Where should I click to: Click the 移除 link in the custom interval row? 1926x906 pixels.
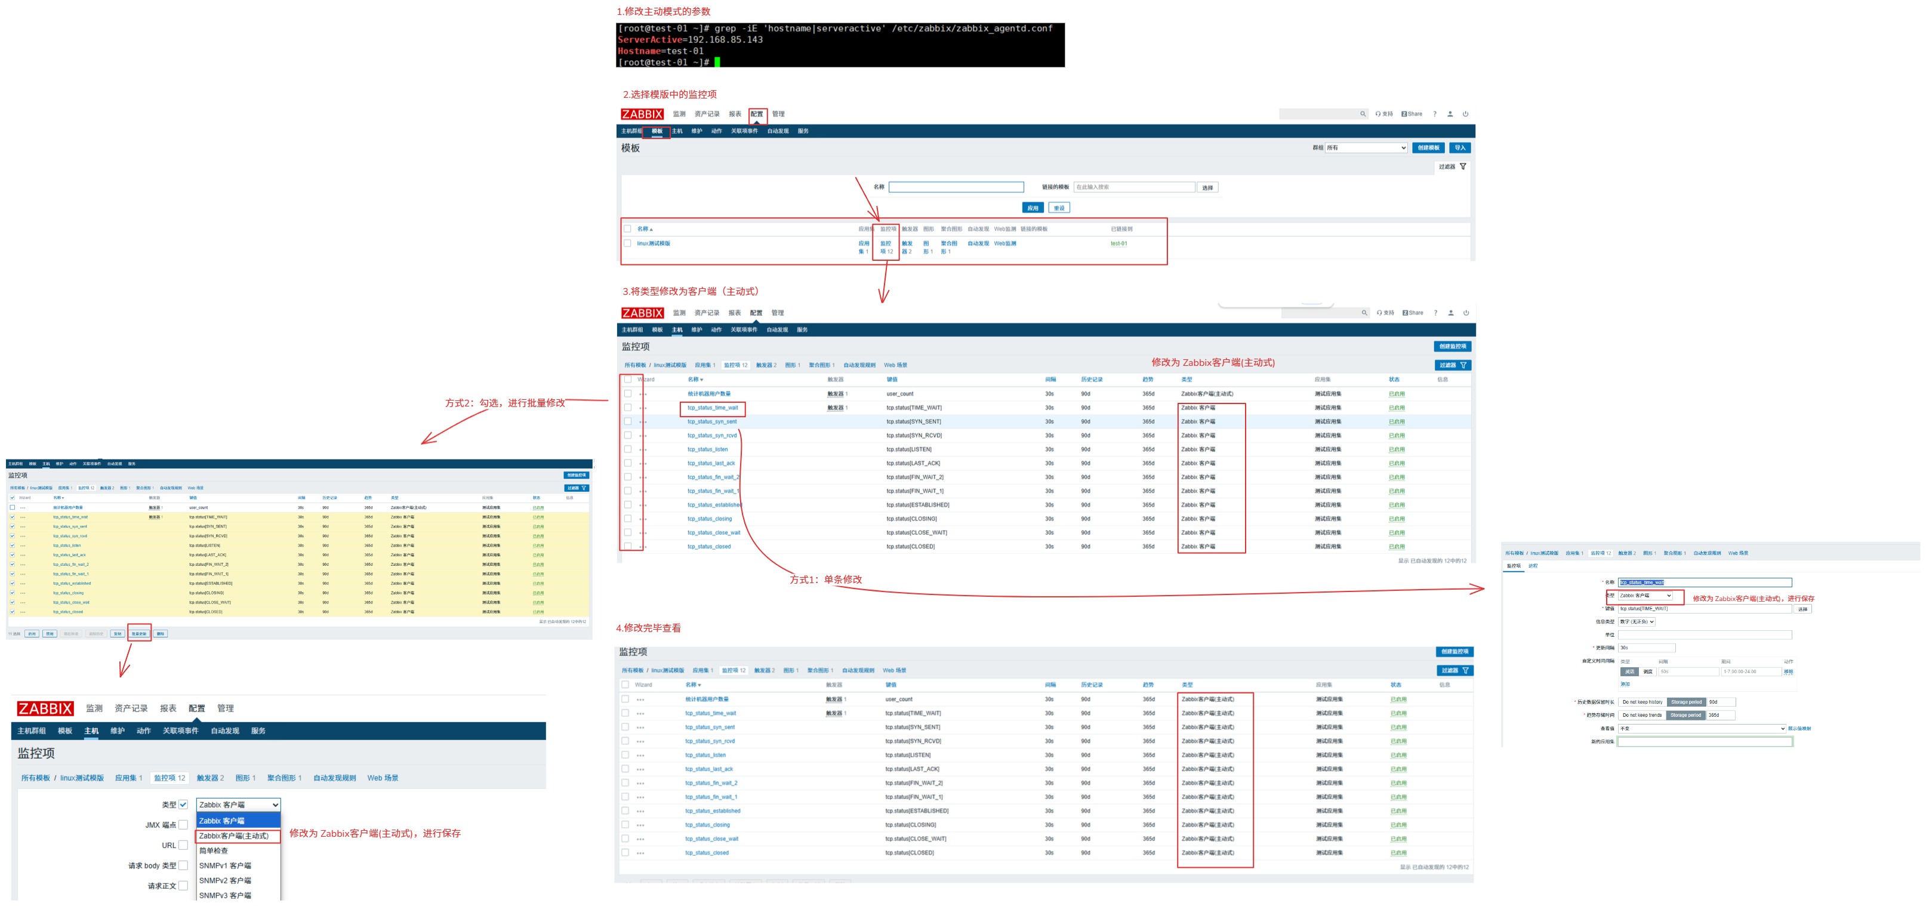1788,672
